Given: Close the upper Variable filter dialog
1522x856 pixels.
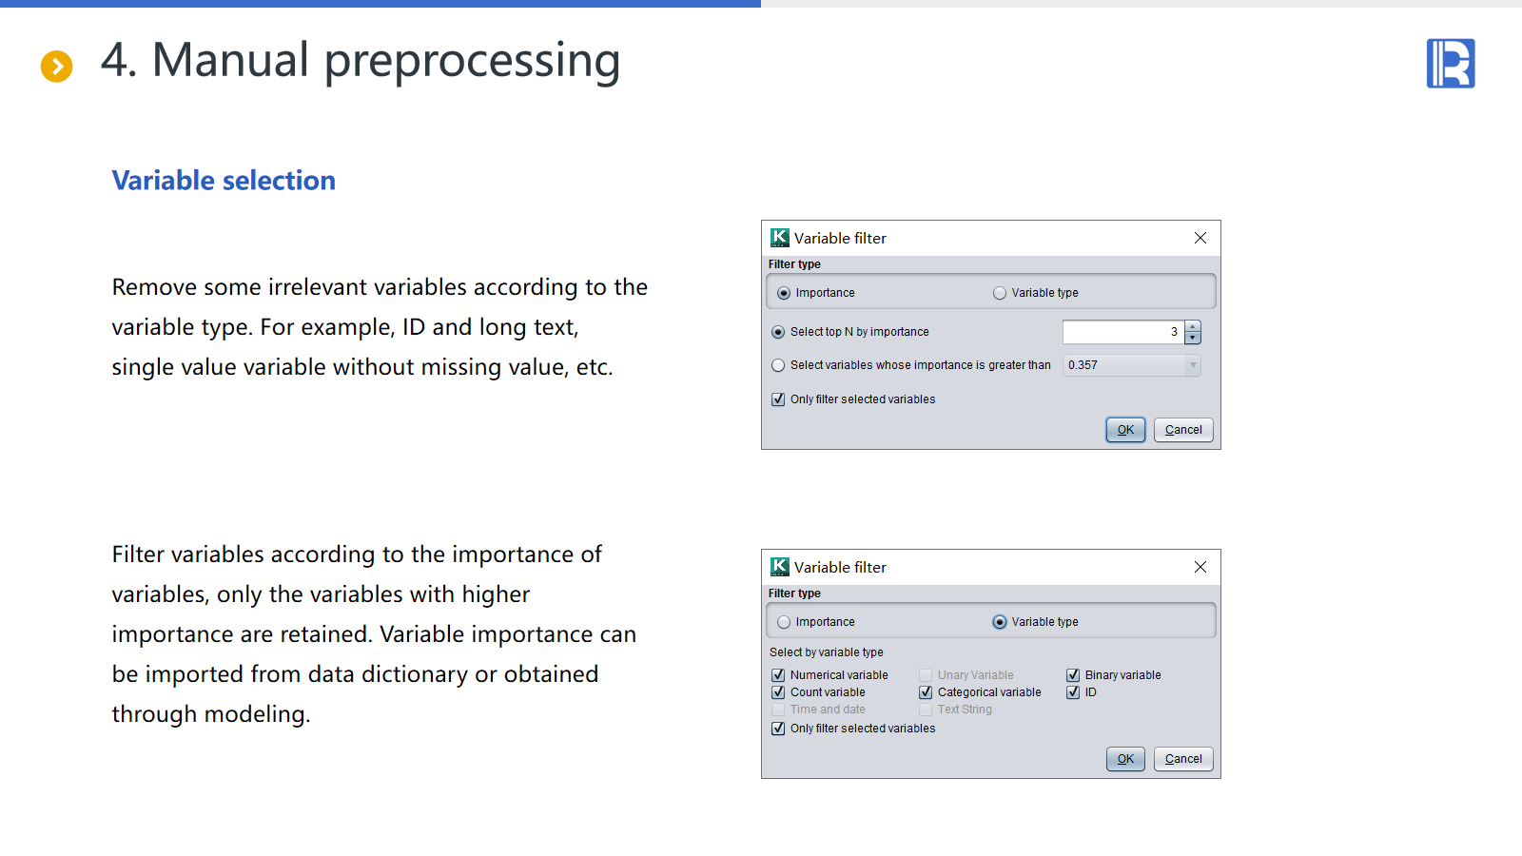Looking at the screenshot, I should tap(1200, 238).
